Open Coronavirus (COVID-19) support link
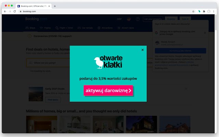Viewport: 219px width, 137px height. [52, 36]
